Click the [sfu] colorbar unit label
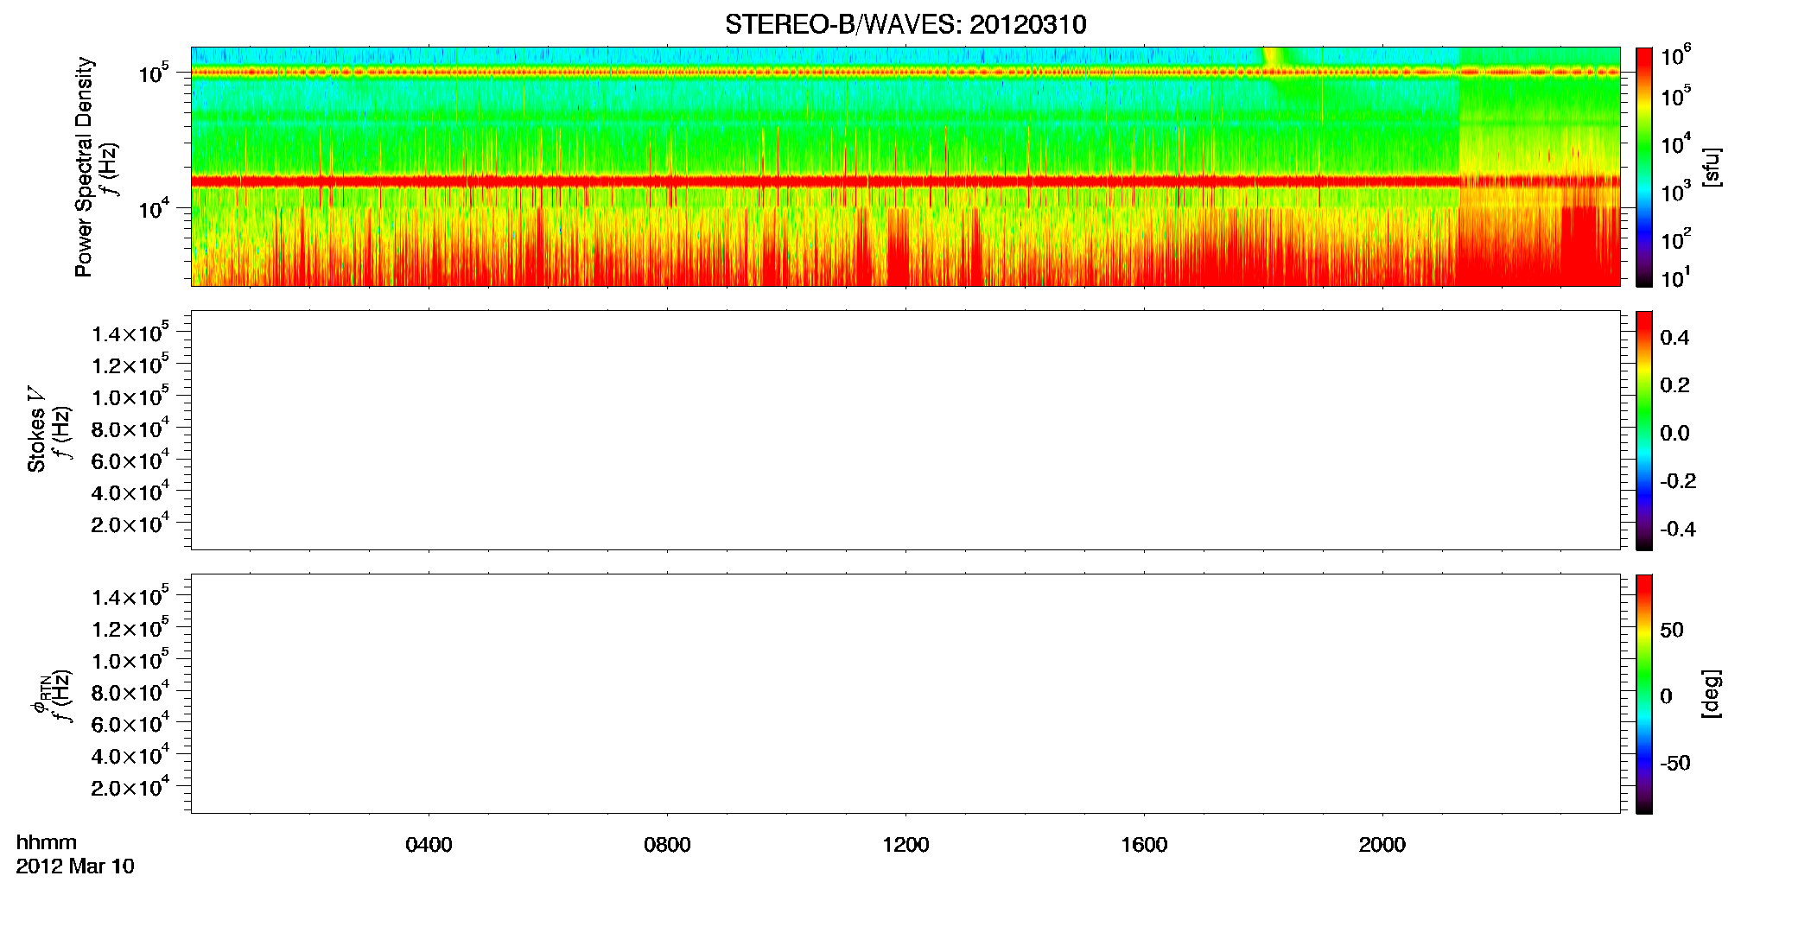This screenshot has height=933, width=1811. [1712, 167]
